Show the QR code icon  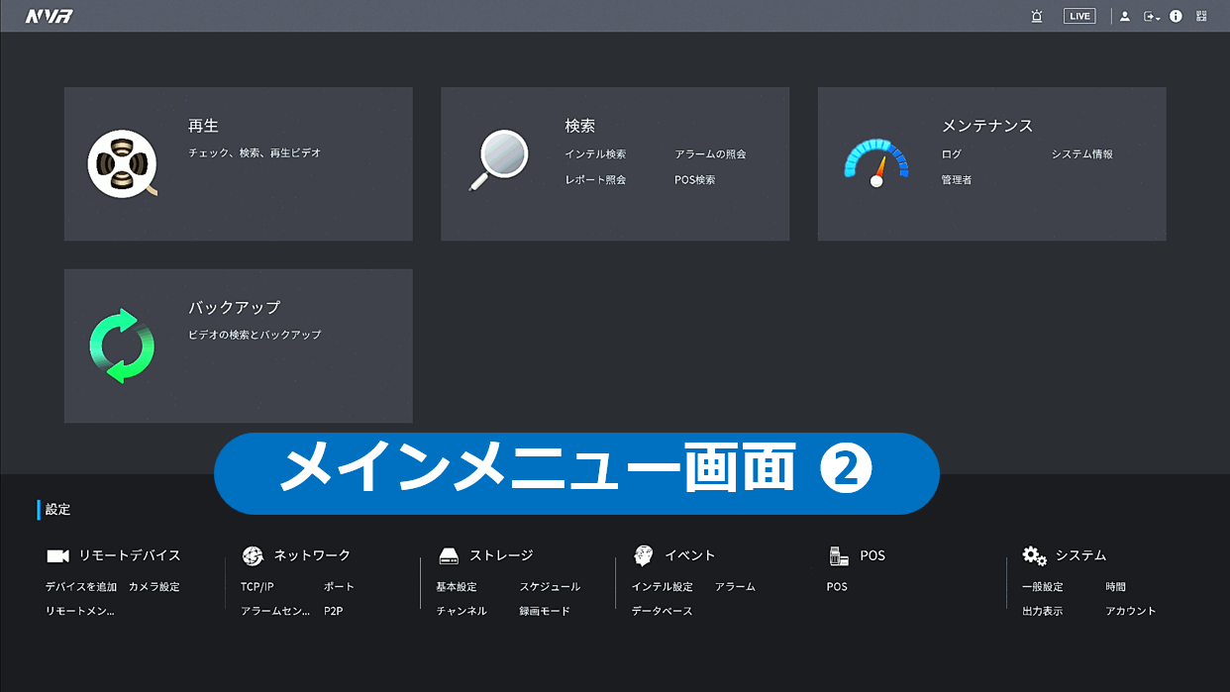(x=1201, y=16)
